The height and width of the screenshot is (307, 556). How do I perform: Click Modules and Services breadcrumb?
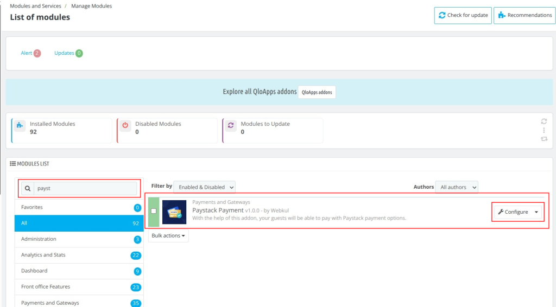coord(35,6)
